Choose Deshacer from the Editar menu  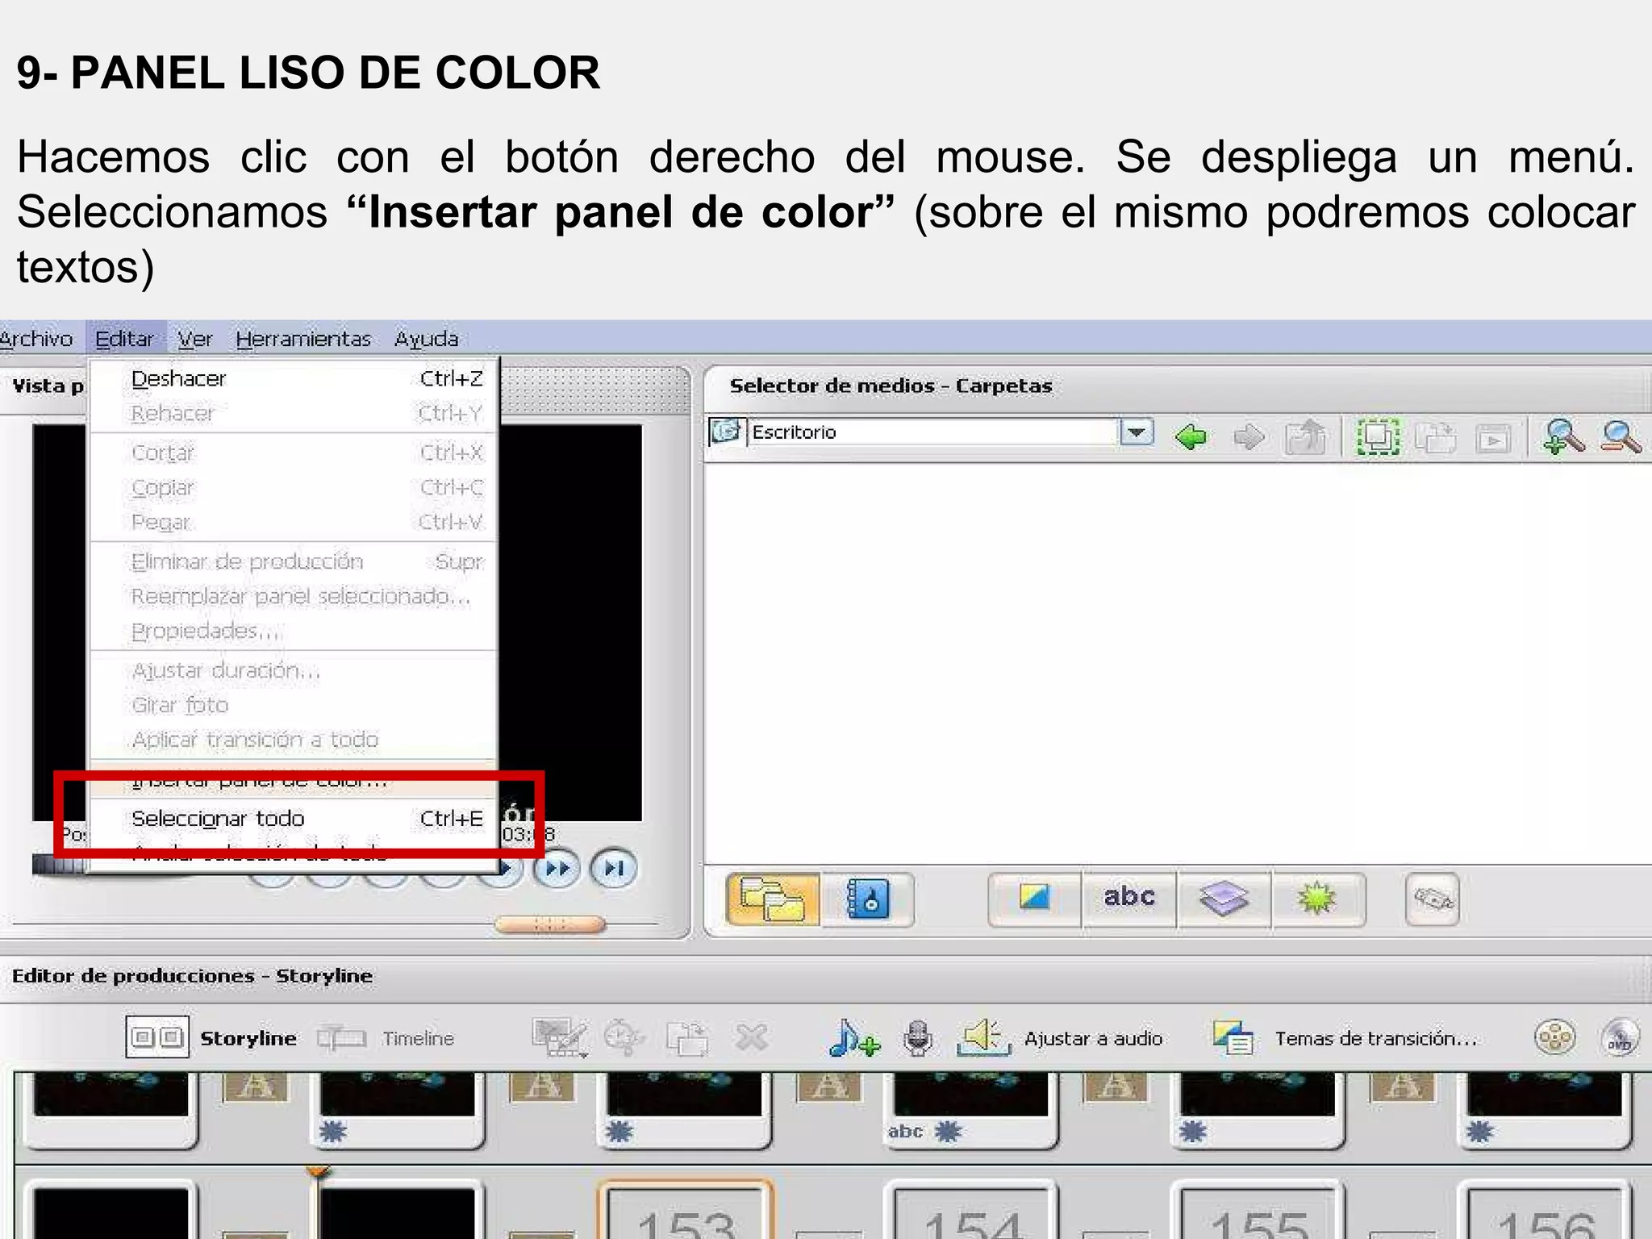point(294,378)
